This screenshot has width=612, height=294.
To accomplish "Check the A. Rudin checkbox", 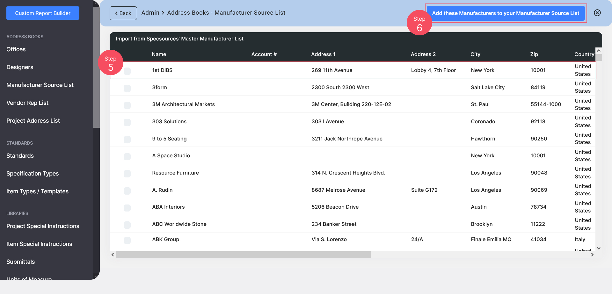I will click(x=127, y=190).
